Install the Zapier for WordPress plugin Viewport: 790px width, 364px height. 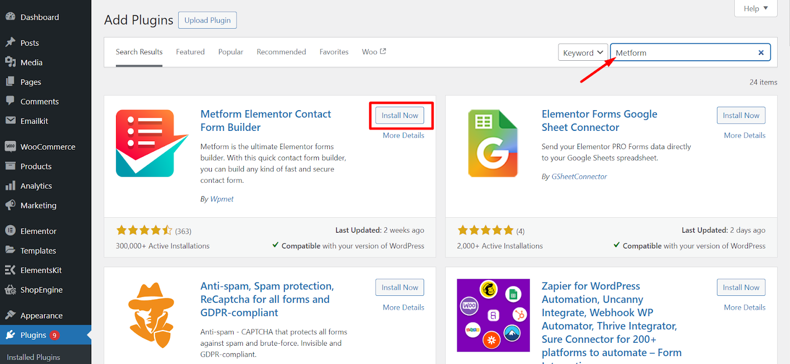point(741,287)
